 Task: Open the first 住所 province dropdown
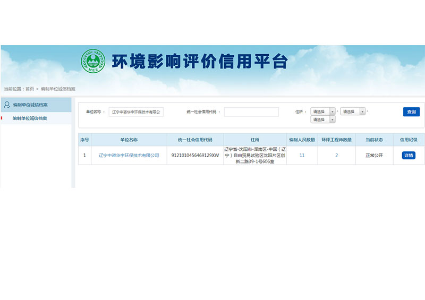tap(322, 112)
